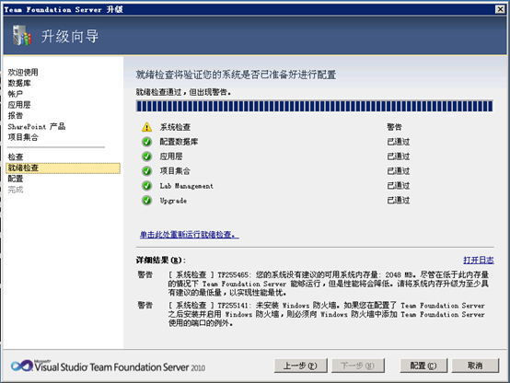Click the greyed 完成 step
This screenshot has width=510, height=383.
pyautogui.click(x=16, y=190)
